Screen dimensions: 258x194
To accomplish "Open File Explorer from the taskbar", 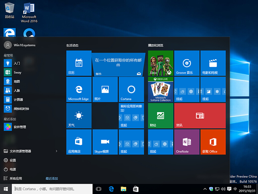I will 123,189.
